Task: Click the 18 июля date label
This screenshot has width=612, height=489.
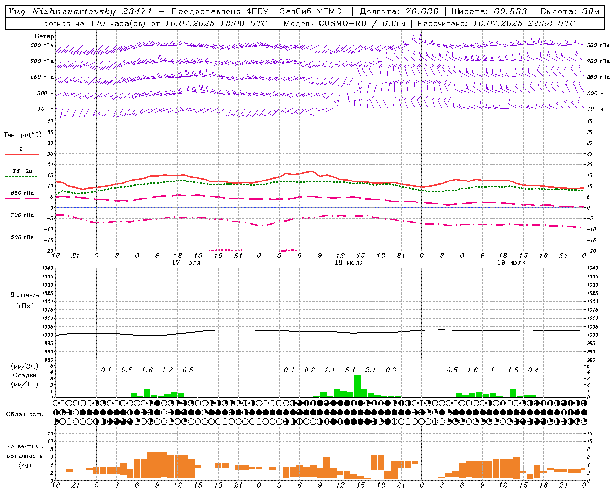Action: [348, 263]
